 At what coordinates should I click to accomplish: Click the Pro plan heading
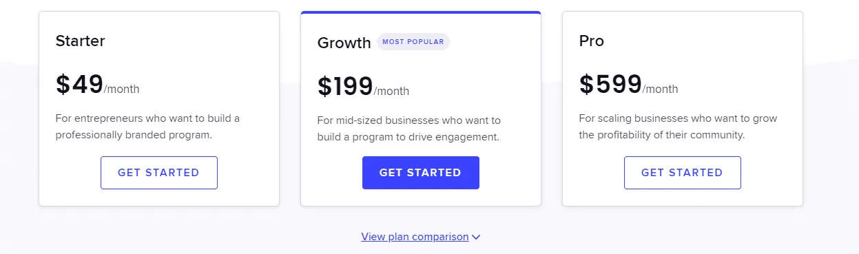(592, 41)
